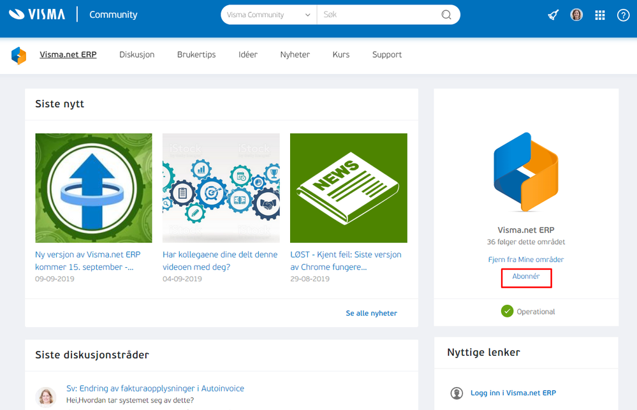Open the gears illustration news thumbnail

(221, 187)
